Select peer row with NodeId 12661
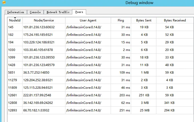 (100, 95)
